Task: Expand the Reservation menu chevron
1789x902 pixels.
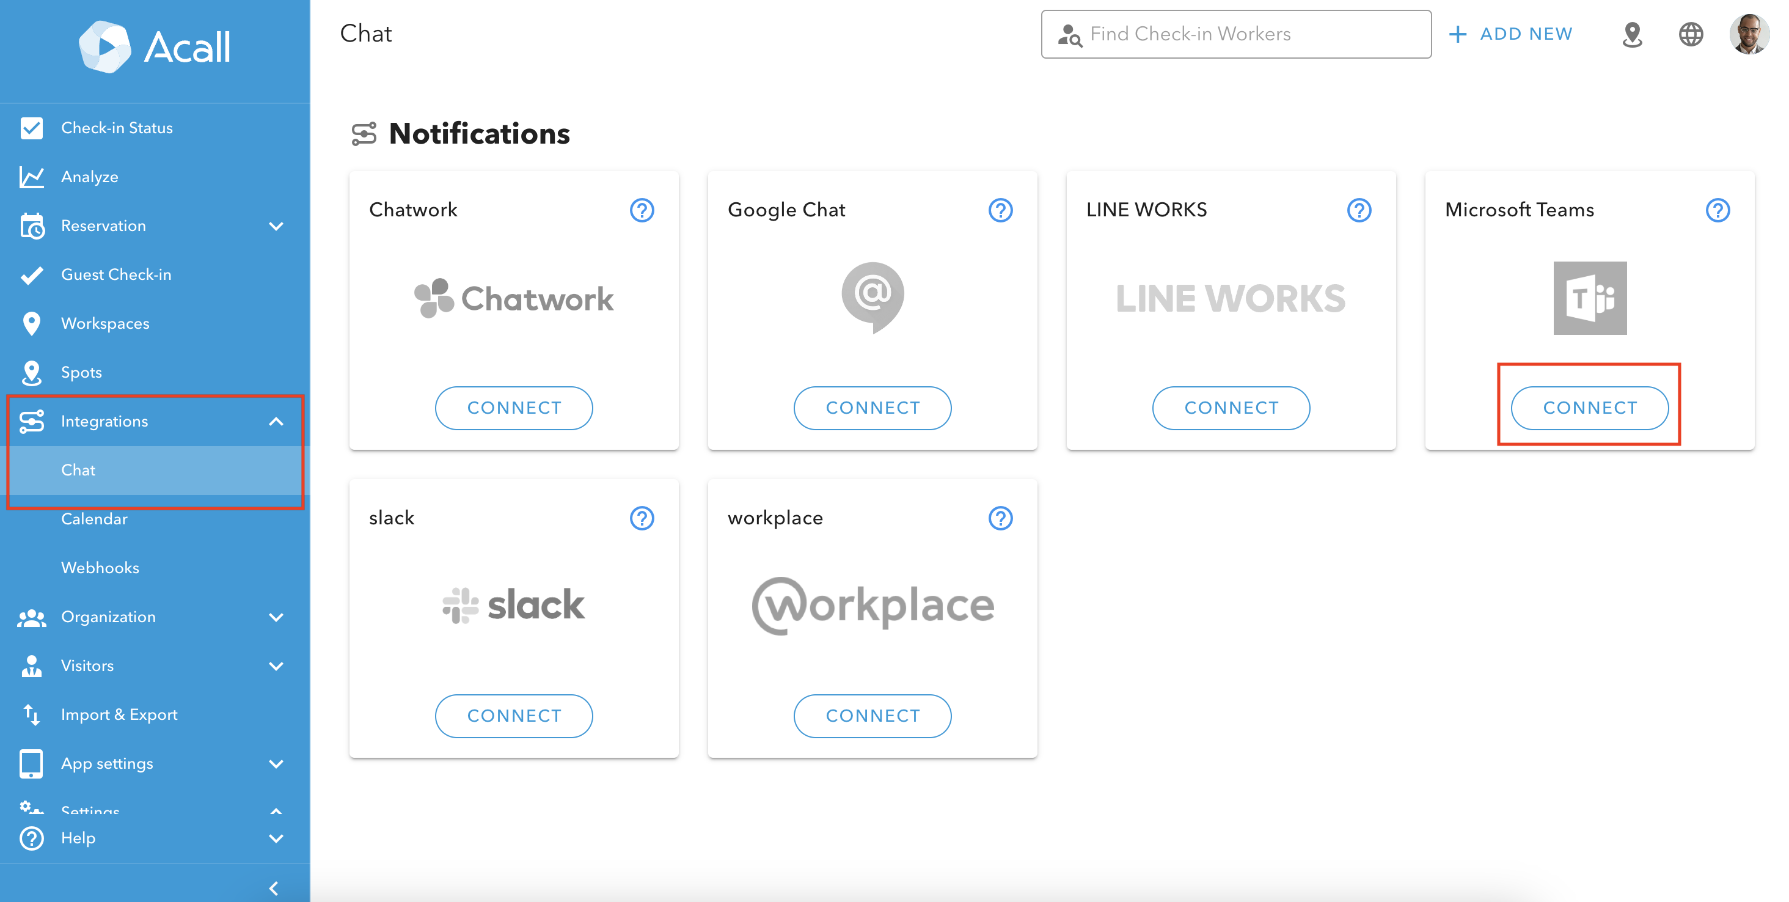Action: pos(276,226)
